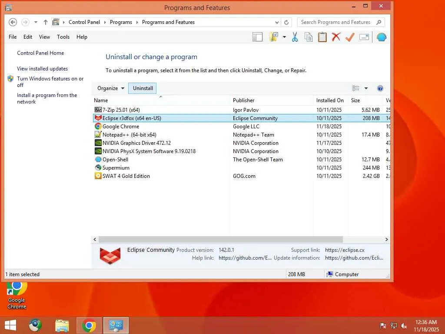Open the Tools menu

pyautogui.click(x=63, y=37)
